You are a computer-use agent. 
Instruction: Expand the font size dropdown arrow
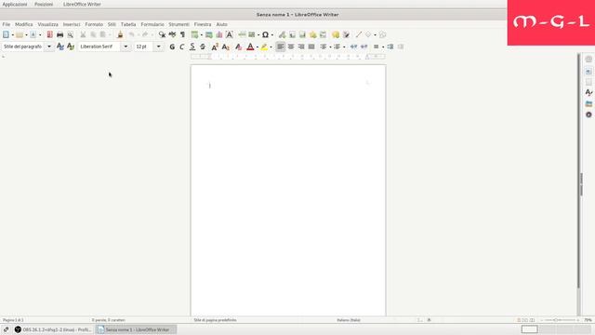tap(159, 47)
